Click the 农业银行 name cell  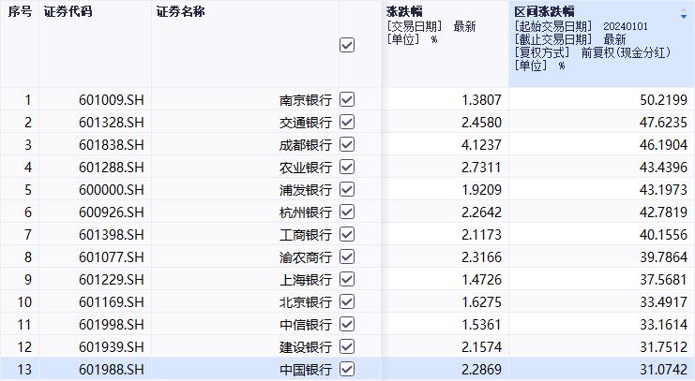tap(305, 167)
